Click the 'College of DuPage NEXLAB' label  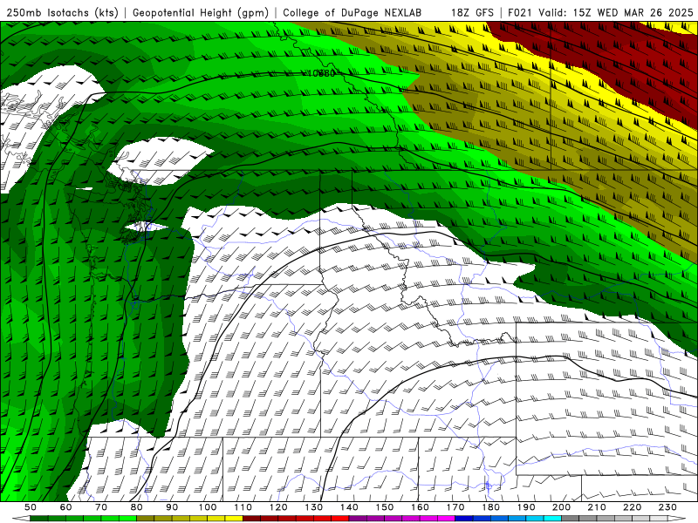tap(352, 12)
